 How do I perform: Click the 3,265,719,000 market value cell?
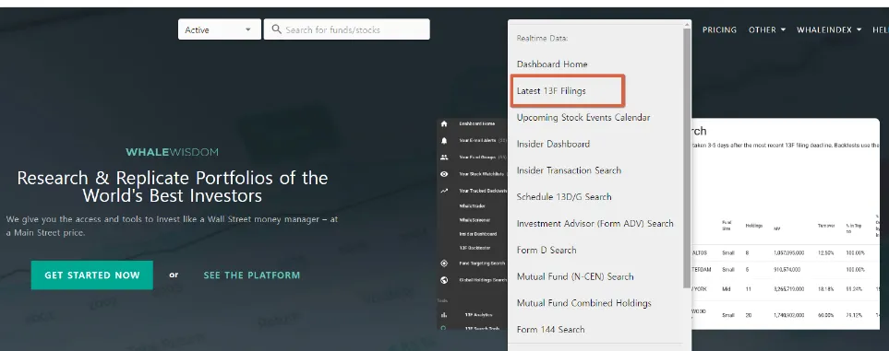coord(788,289)
